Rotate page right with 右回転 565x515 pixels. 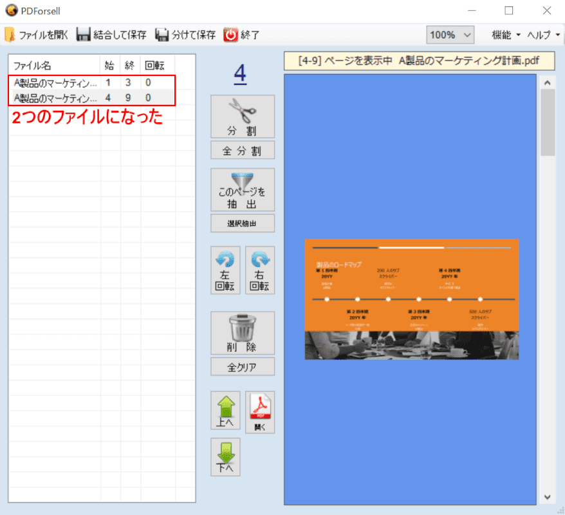pos(260,270)
